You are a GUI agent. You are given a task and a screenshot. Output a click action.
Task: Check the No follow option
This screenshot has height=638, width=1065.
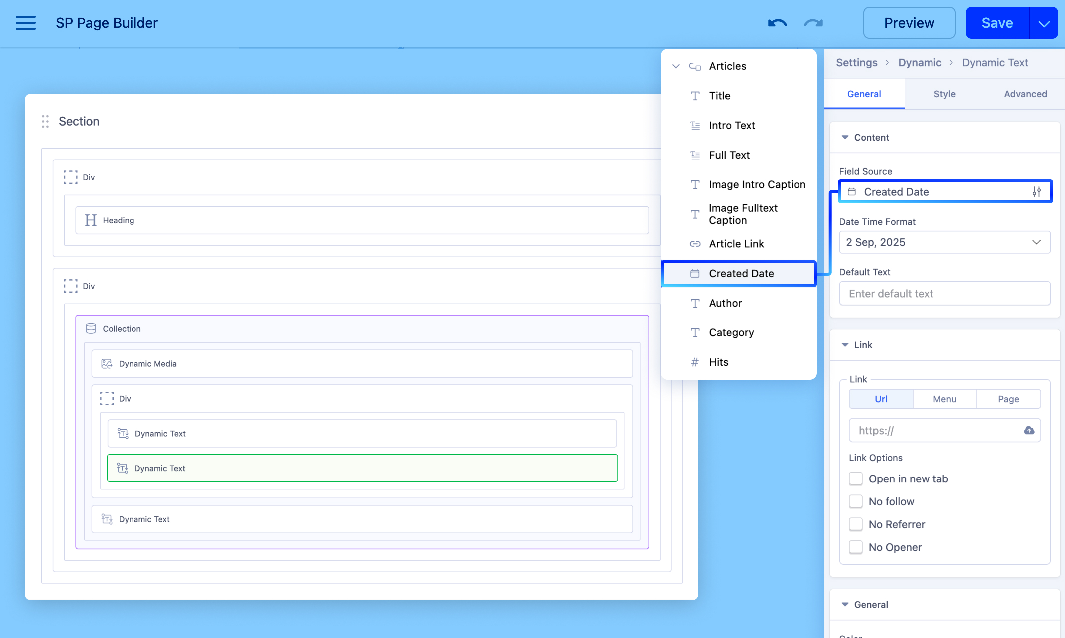click(856, 501)
